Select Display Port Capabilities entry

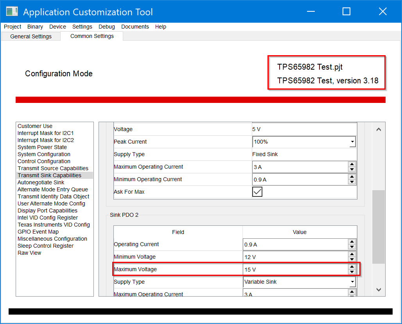click(x=47, y=211)
